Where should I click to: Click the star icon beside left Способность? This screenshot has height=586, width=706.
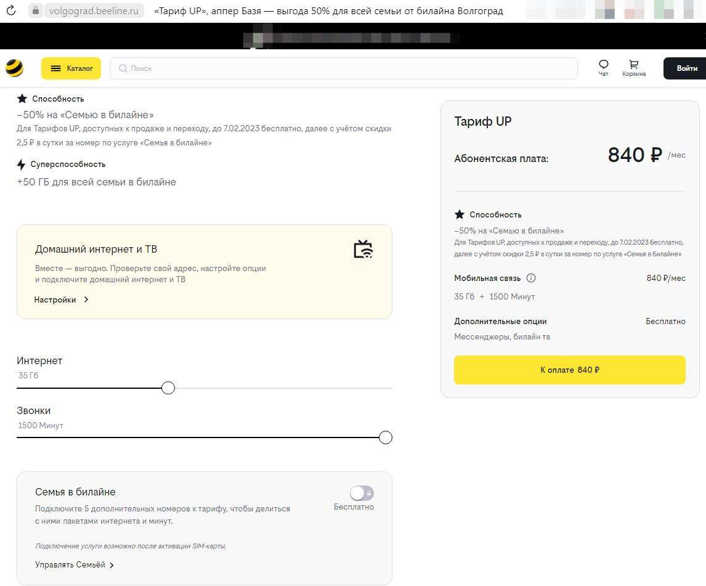(22, 99)
